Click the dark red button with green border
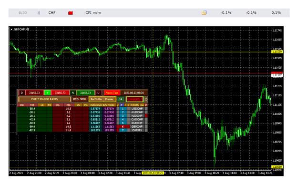 [134, 99]
